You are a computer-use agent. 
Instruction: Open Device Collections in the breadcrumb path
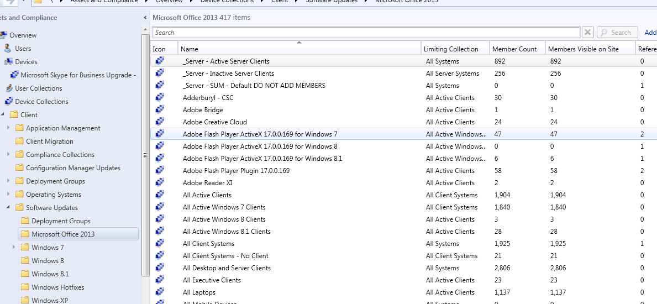coord(227,1)
